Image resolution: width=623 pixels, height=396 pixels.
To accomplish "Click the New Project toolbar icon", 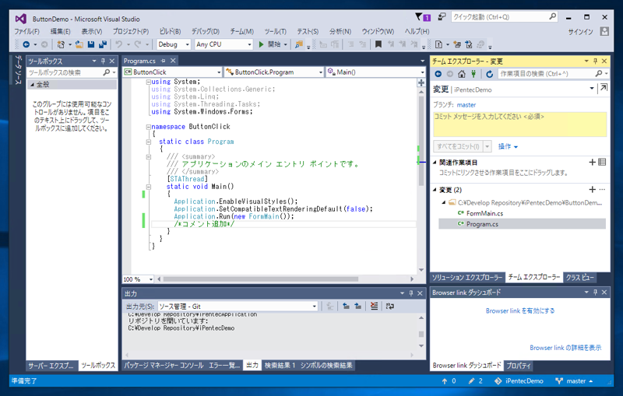I will click(x=61, y=44).
